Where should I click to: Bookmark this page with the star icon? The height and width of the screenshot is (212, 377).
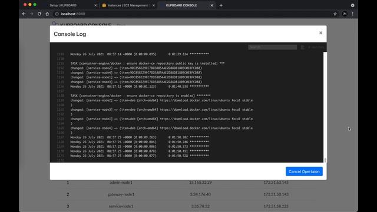(x=335, y=14)
